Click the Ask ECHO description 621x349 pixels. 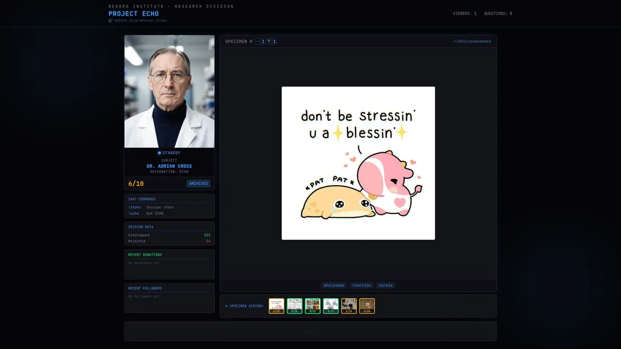pyautogui.click(x=155, y=213)
